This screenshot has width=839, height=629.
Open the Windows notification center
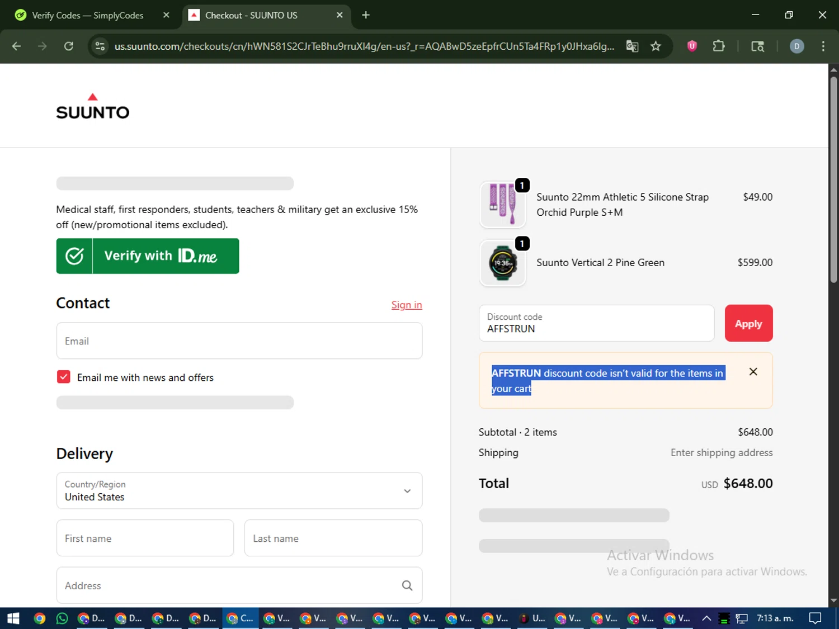pyautogui.click(x=815, y=618)
